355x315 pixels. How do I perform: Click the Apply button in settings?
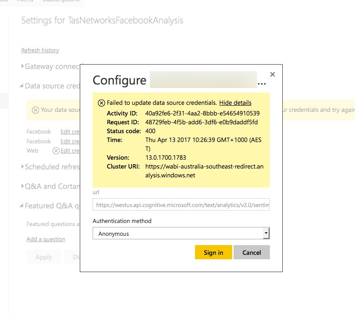pos(43,257)
